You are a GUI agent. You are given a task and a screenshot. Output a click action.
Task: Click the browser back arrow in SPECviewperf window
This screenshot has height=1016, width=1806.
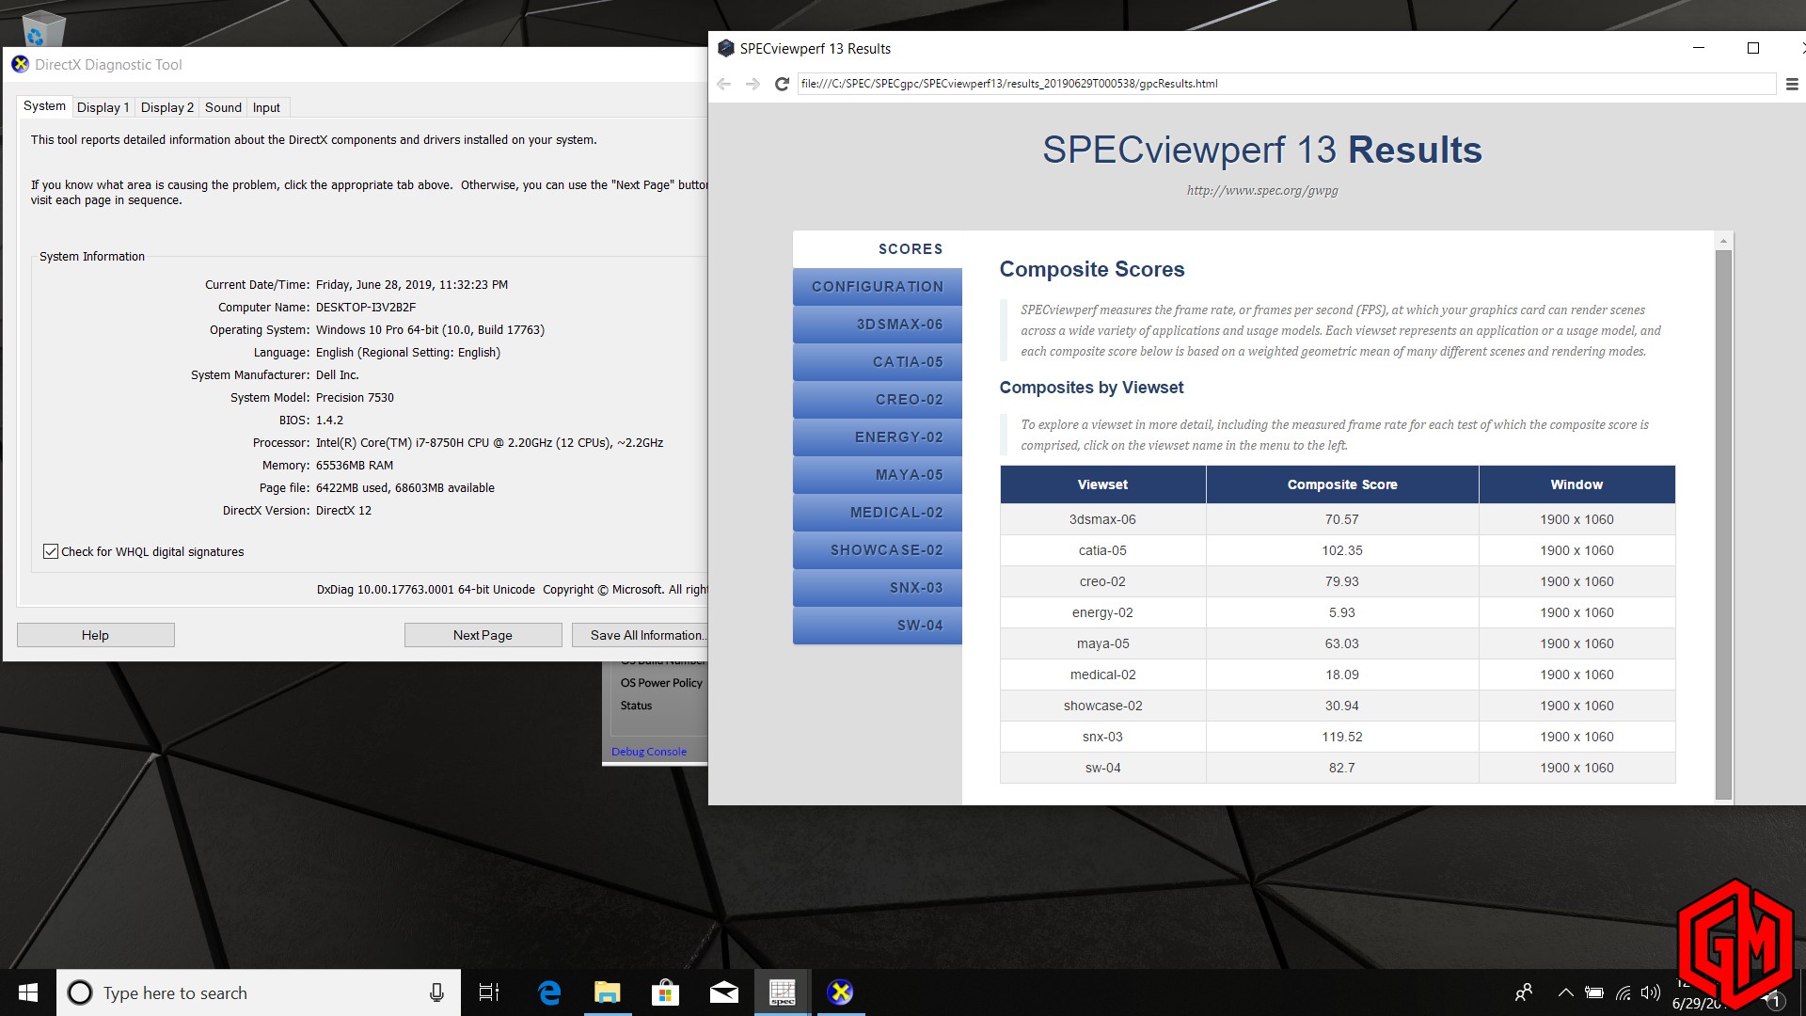pyautogui.click(x=723, y=84)
